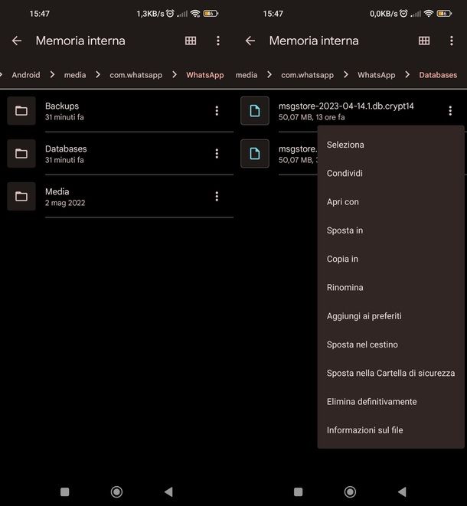The width and height of the screenshot is (467, 506).
Task: Tap Elimina definitivamente option
Action: tap(371, 402)
